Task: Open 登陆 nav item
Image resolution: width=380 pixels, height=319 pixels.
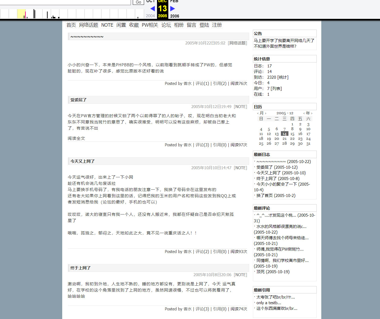Action: pos(204,25)
